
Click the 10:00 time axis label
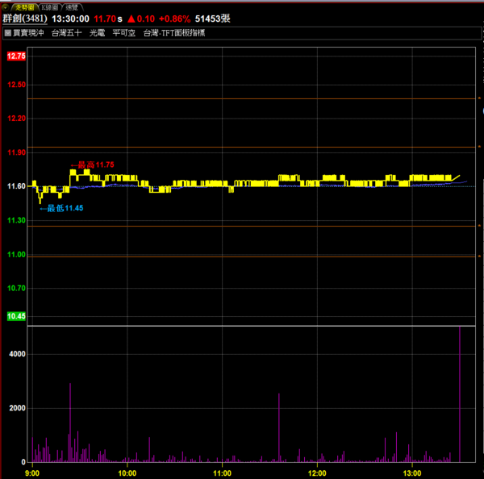127,473
